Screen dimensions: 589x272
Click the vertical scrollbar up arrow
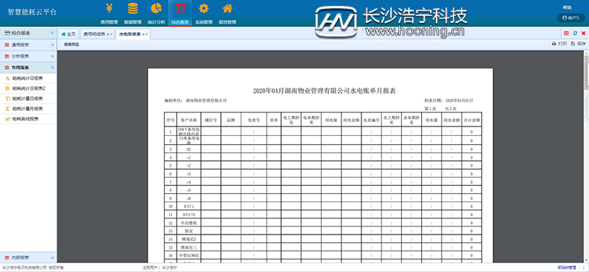point(586,53)
